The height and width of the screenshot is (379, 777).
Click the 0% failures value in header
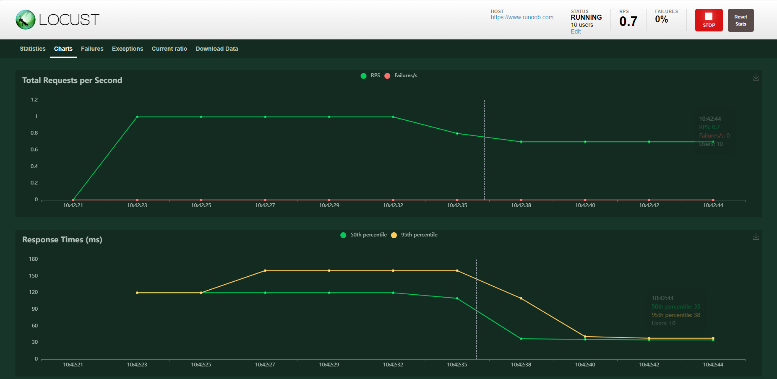click(x=662, y=19)
